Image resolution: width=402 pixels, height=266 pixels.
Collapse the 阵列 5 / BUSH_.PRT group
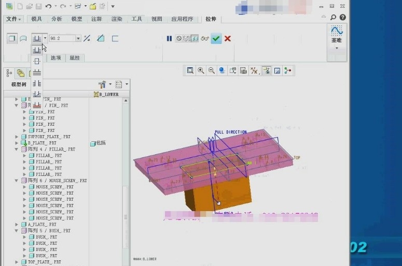(x=17, y=231)
